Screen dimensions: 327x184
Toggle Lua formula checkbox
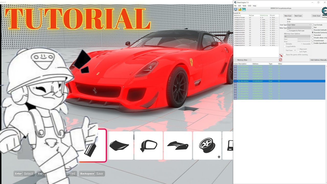click(x=313, y=25)
